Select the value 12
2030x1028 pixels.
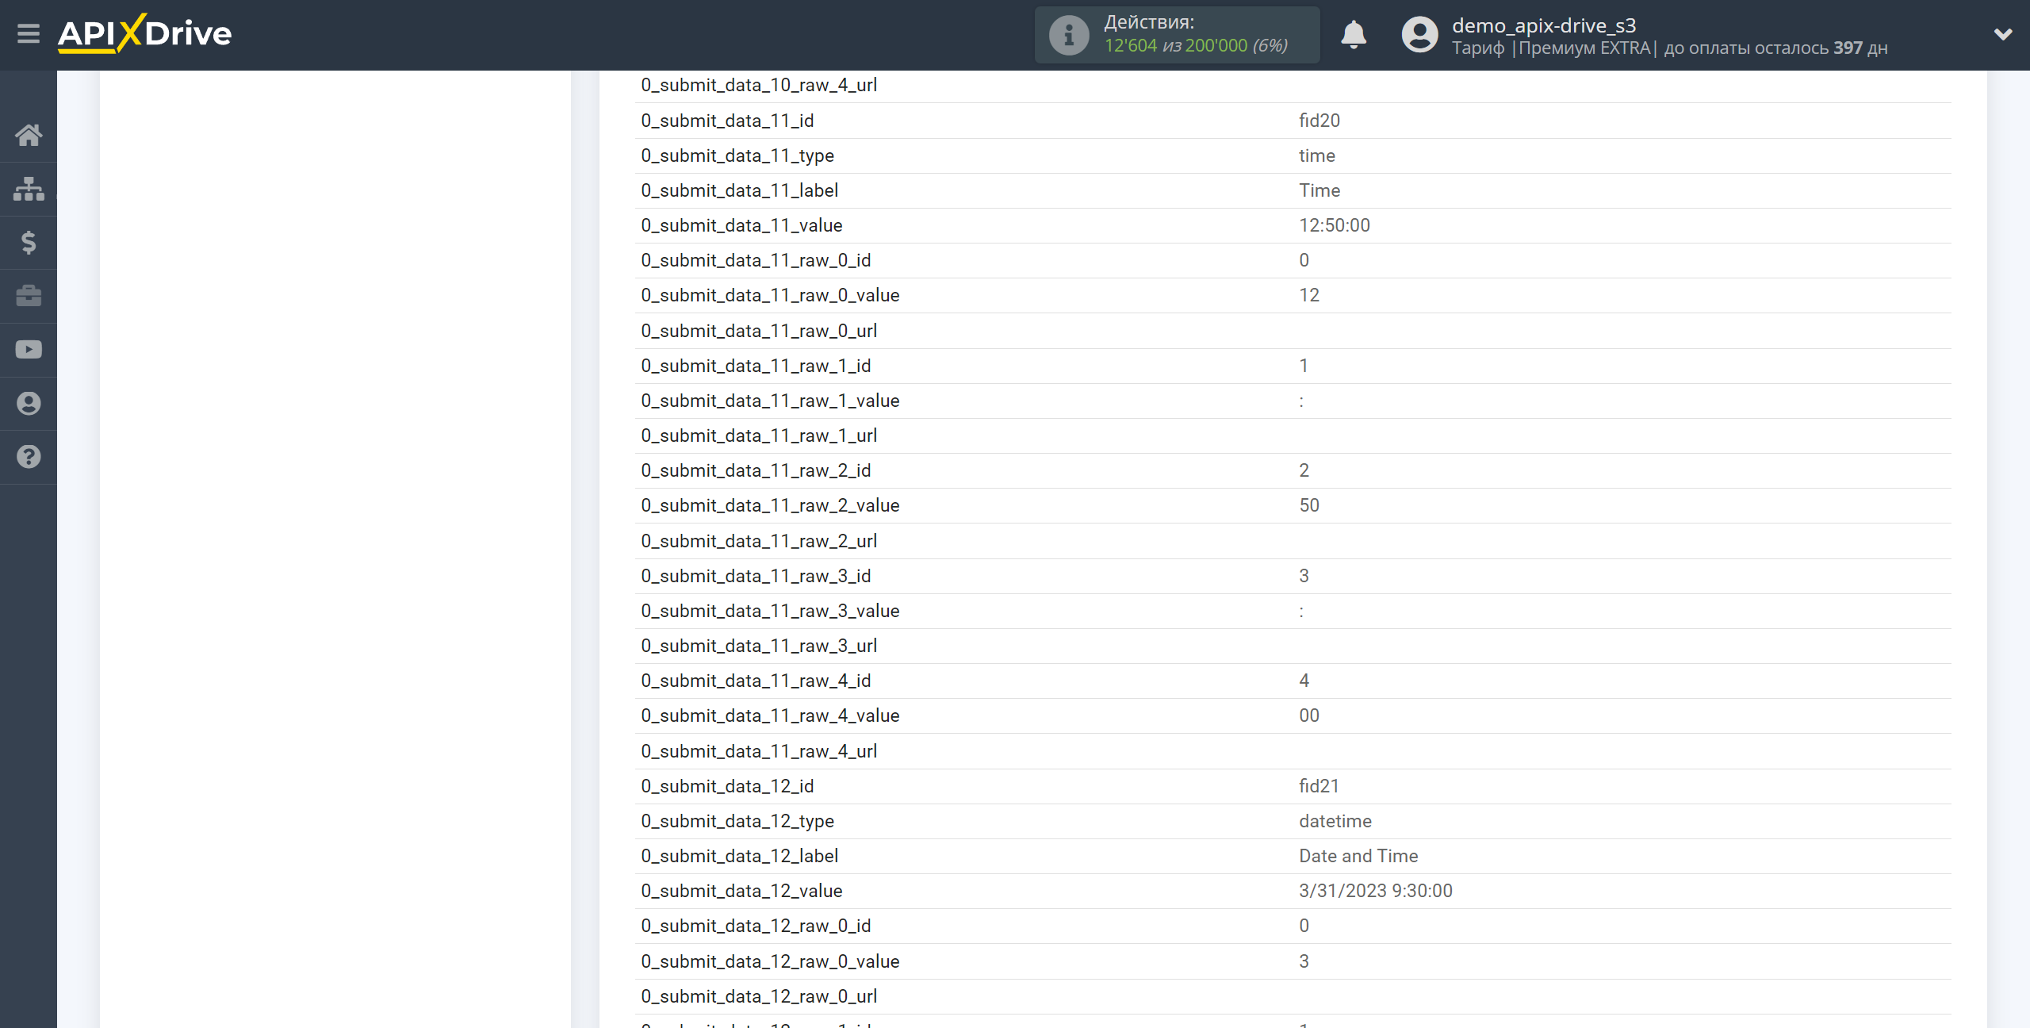click(1309, 295)
